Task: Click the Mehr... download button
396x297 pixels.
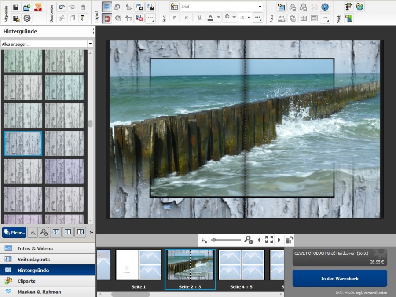Action: coord(15,232)
